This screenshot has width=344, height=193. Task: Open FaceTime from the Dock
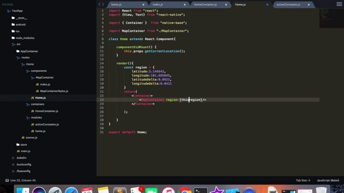152,190
